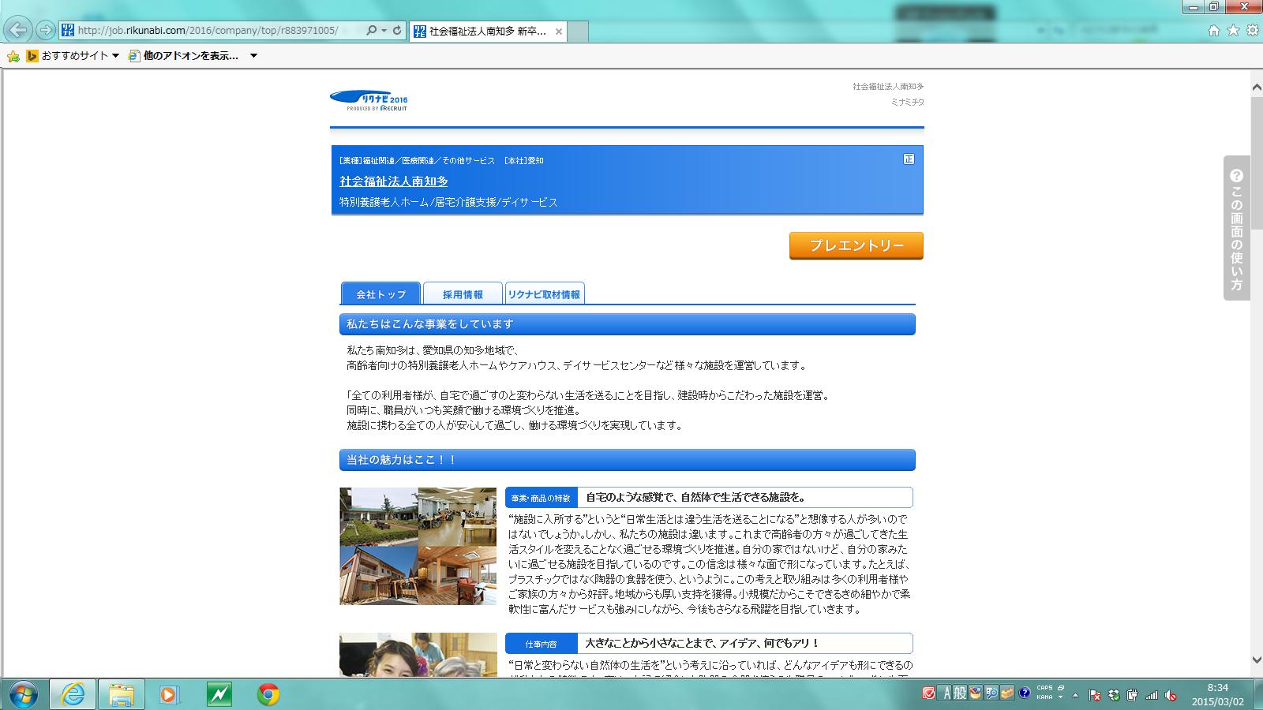Click the browser Forward arrow
This screenshot has width=1263, height=710.
[x=46, y=30]
